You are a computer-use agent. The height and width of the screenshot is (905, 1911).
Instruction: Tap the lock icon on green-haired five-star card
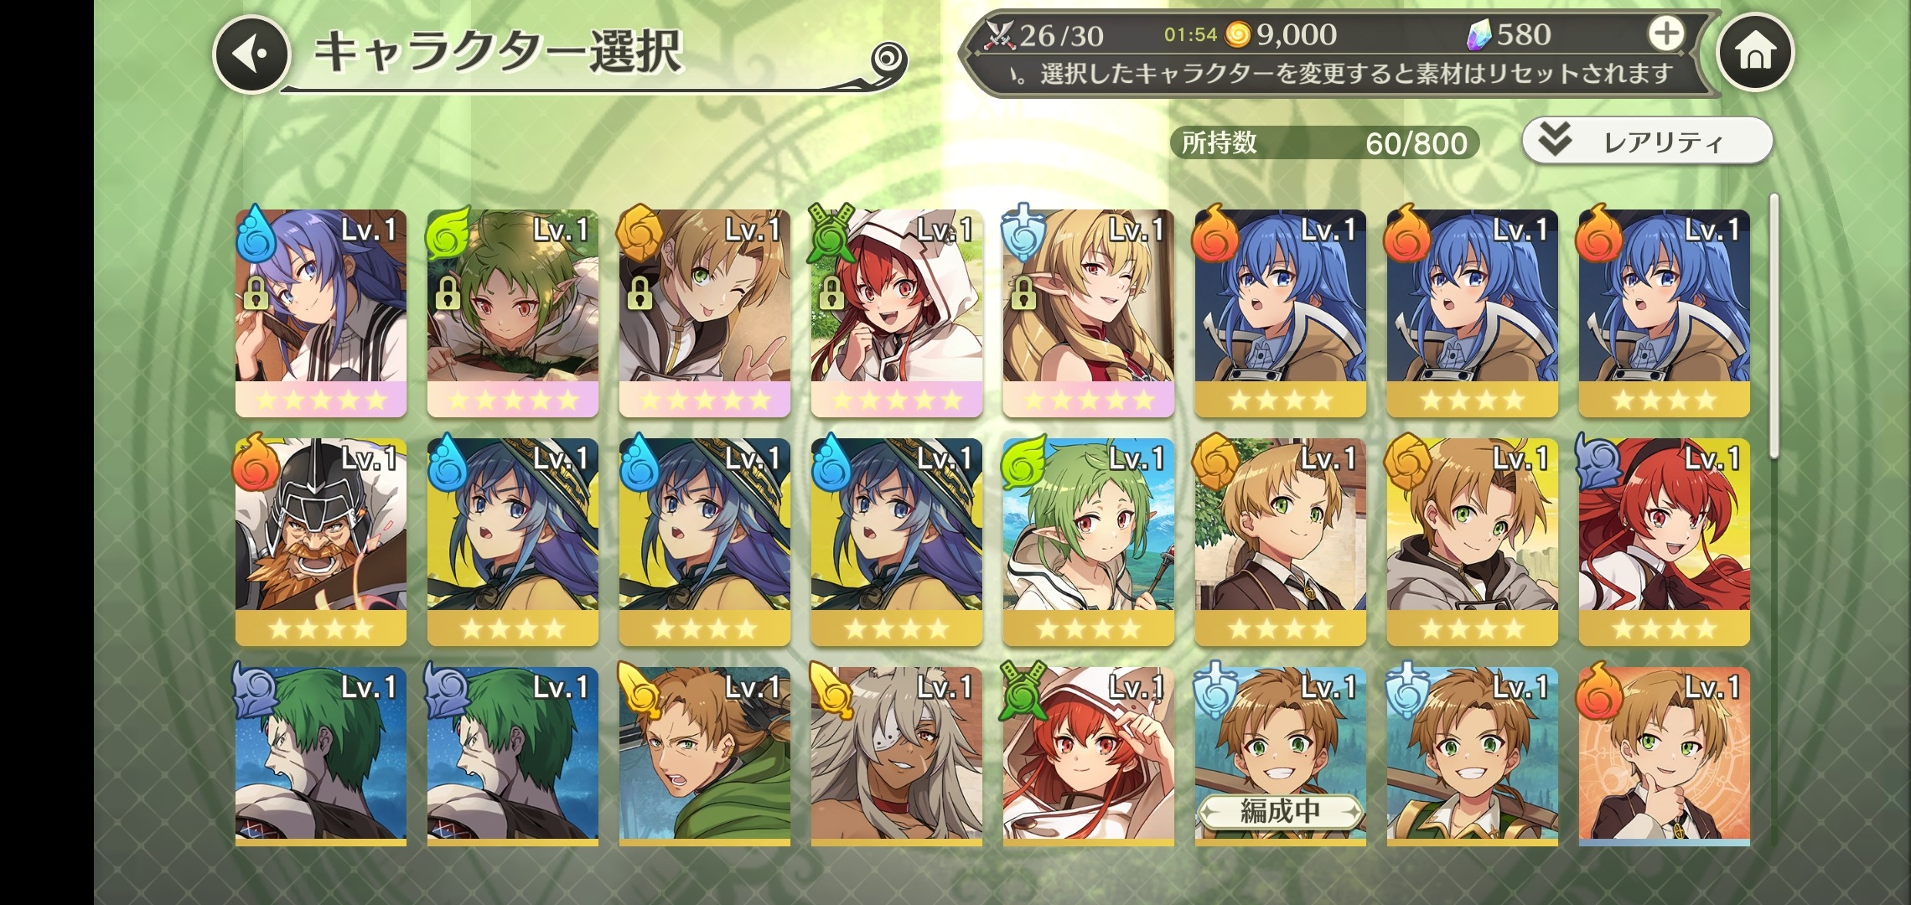[447, 293]
